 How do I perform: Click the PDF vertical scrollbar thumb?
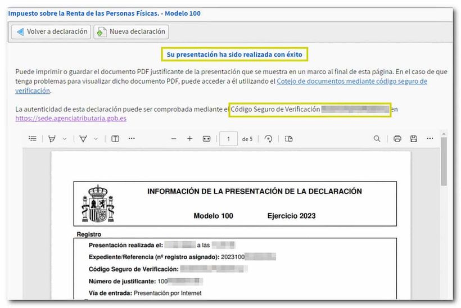(x=444, y=162)
